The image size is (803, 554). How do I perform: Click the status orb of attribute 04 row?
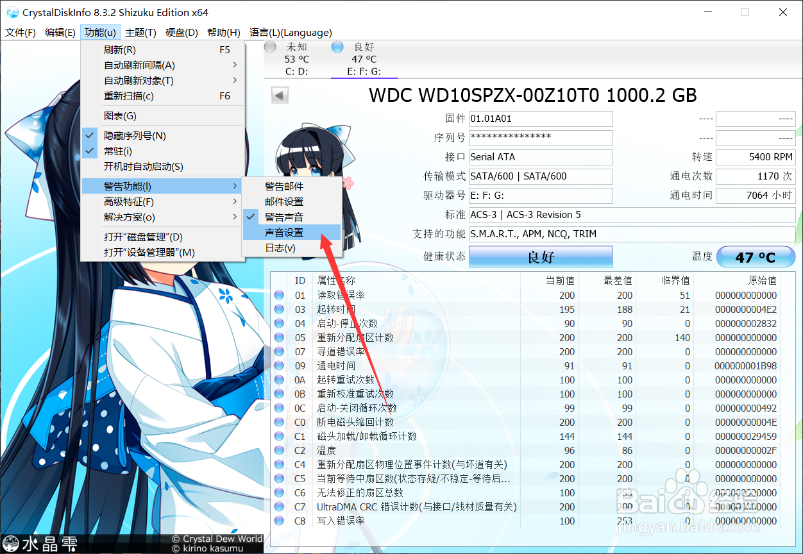(279, 324)
